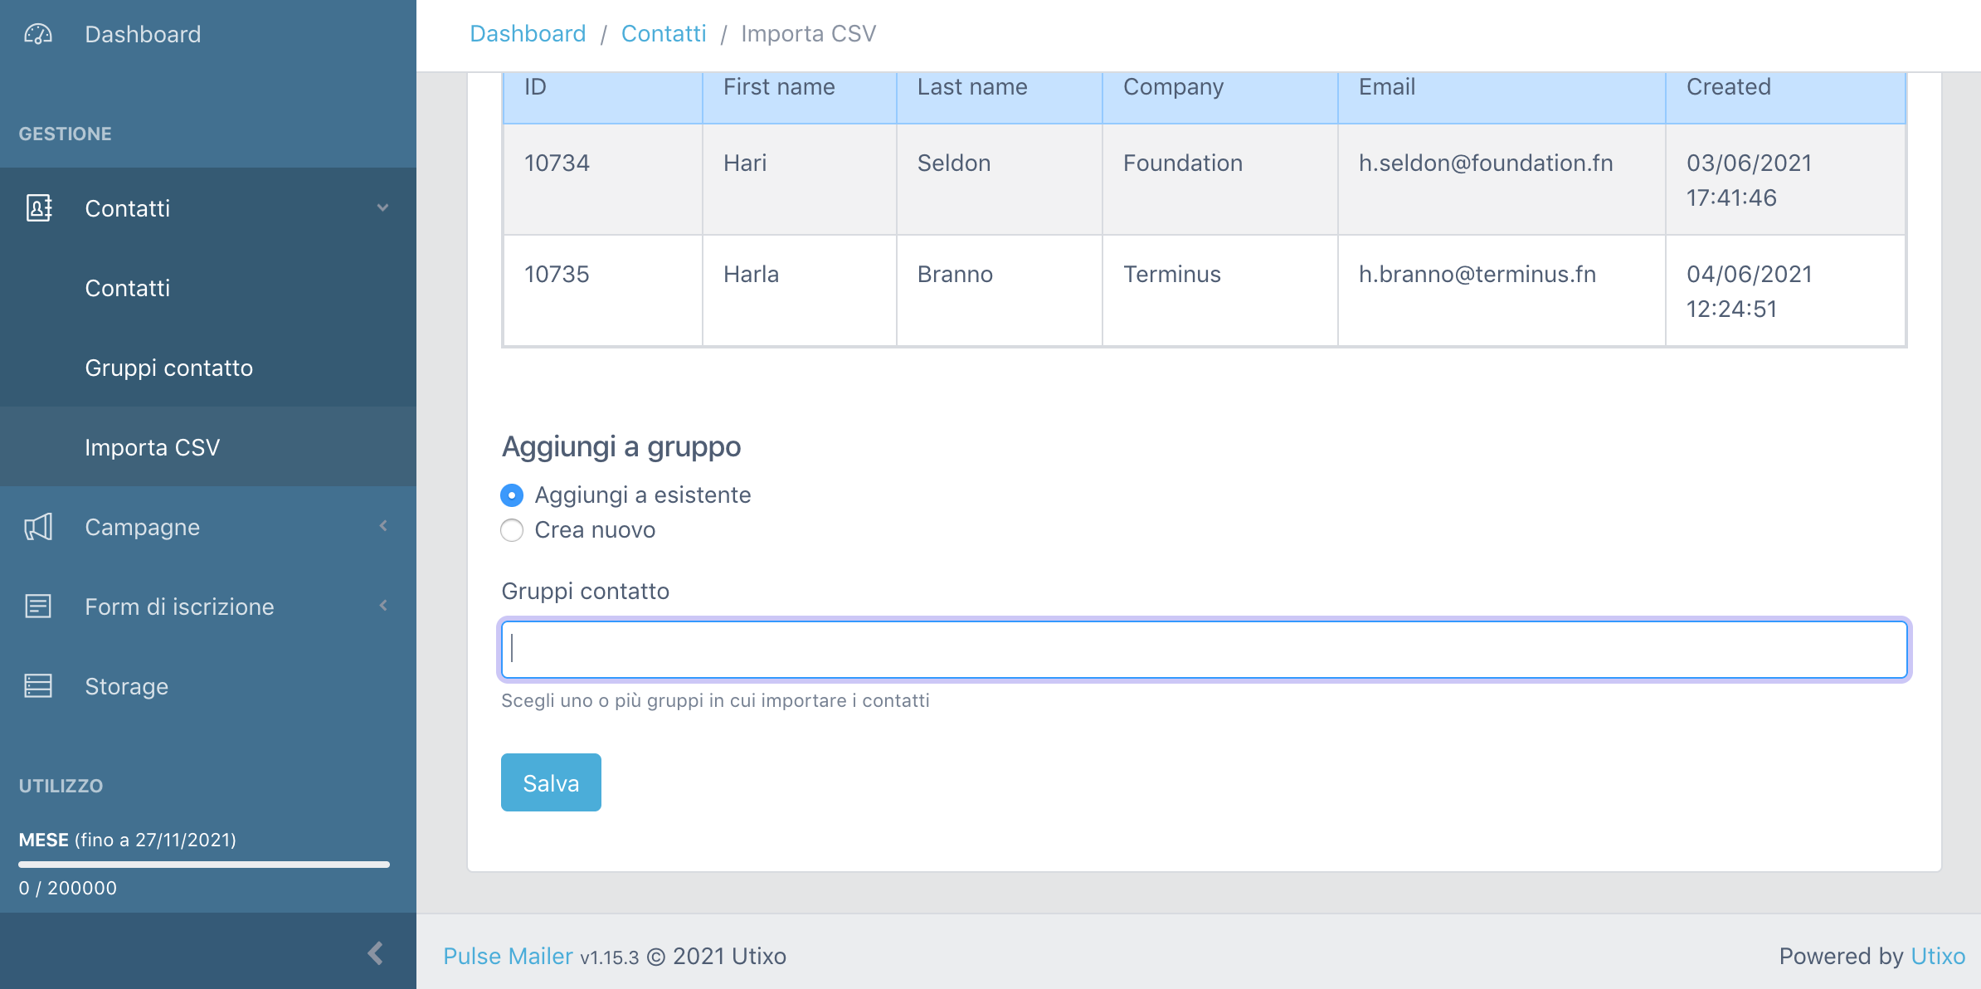Focus the Gruppi contatto input field
Image resolution: width=1981 pixels, height=989 pixels.
[1204, 650]
